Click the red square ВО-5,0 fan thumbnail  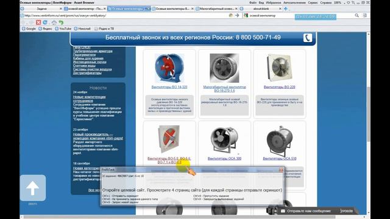(169, 139)
